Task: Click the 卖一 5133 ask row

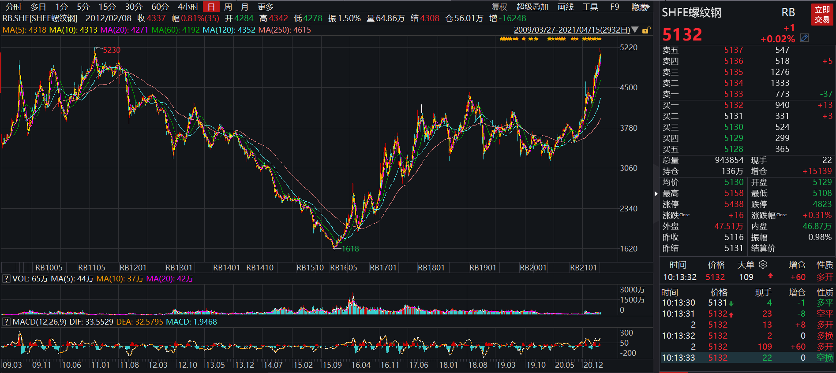Action: coord(747,94)
